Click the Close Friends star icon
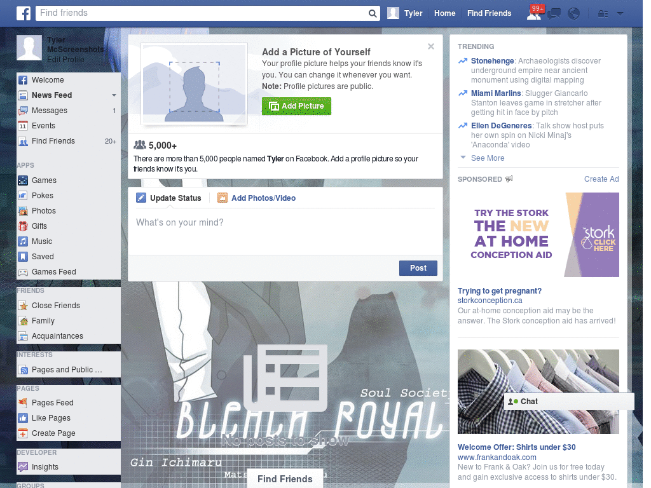This screenshot has height=488, width=651. [x=23, y=306]
